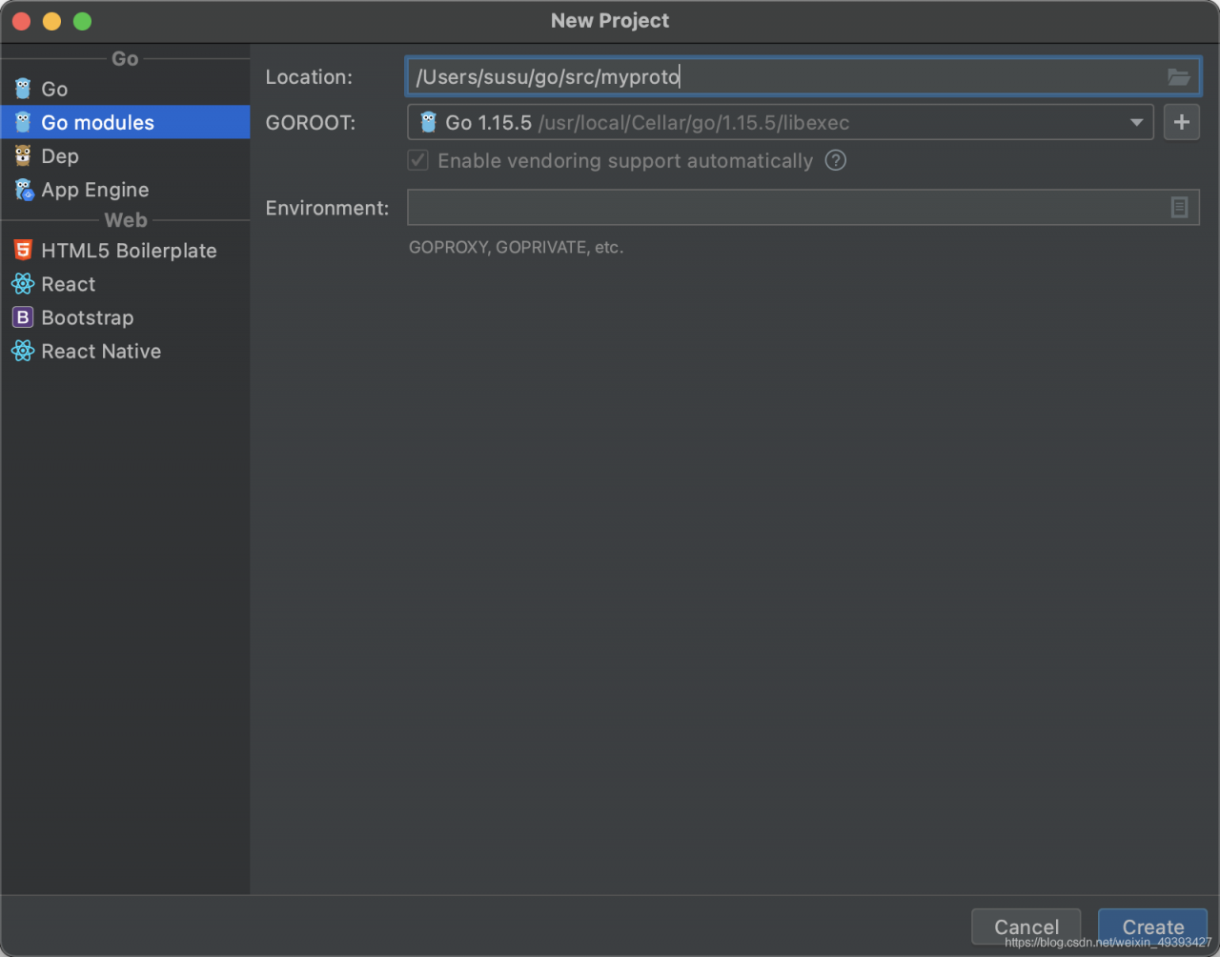Image resolution: width=1220 pixels, height=957 pixels.
Task: Click the Location label
Action: [309, 77]
